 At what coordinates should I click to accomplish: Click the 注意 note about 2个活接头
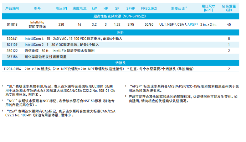pyautogui.click(x=160, y=69)
